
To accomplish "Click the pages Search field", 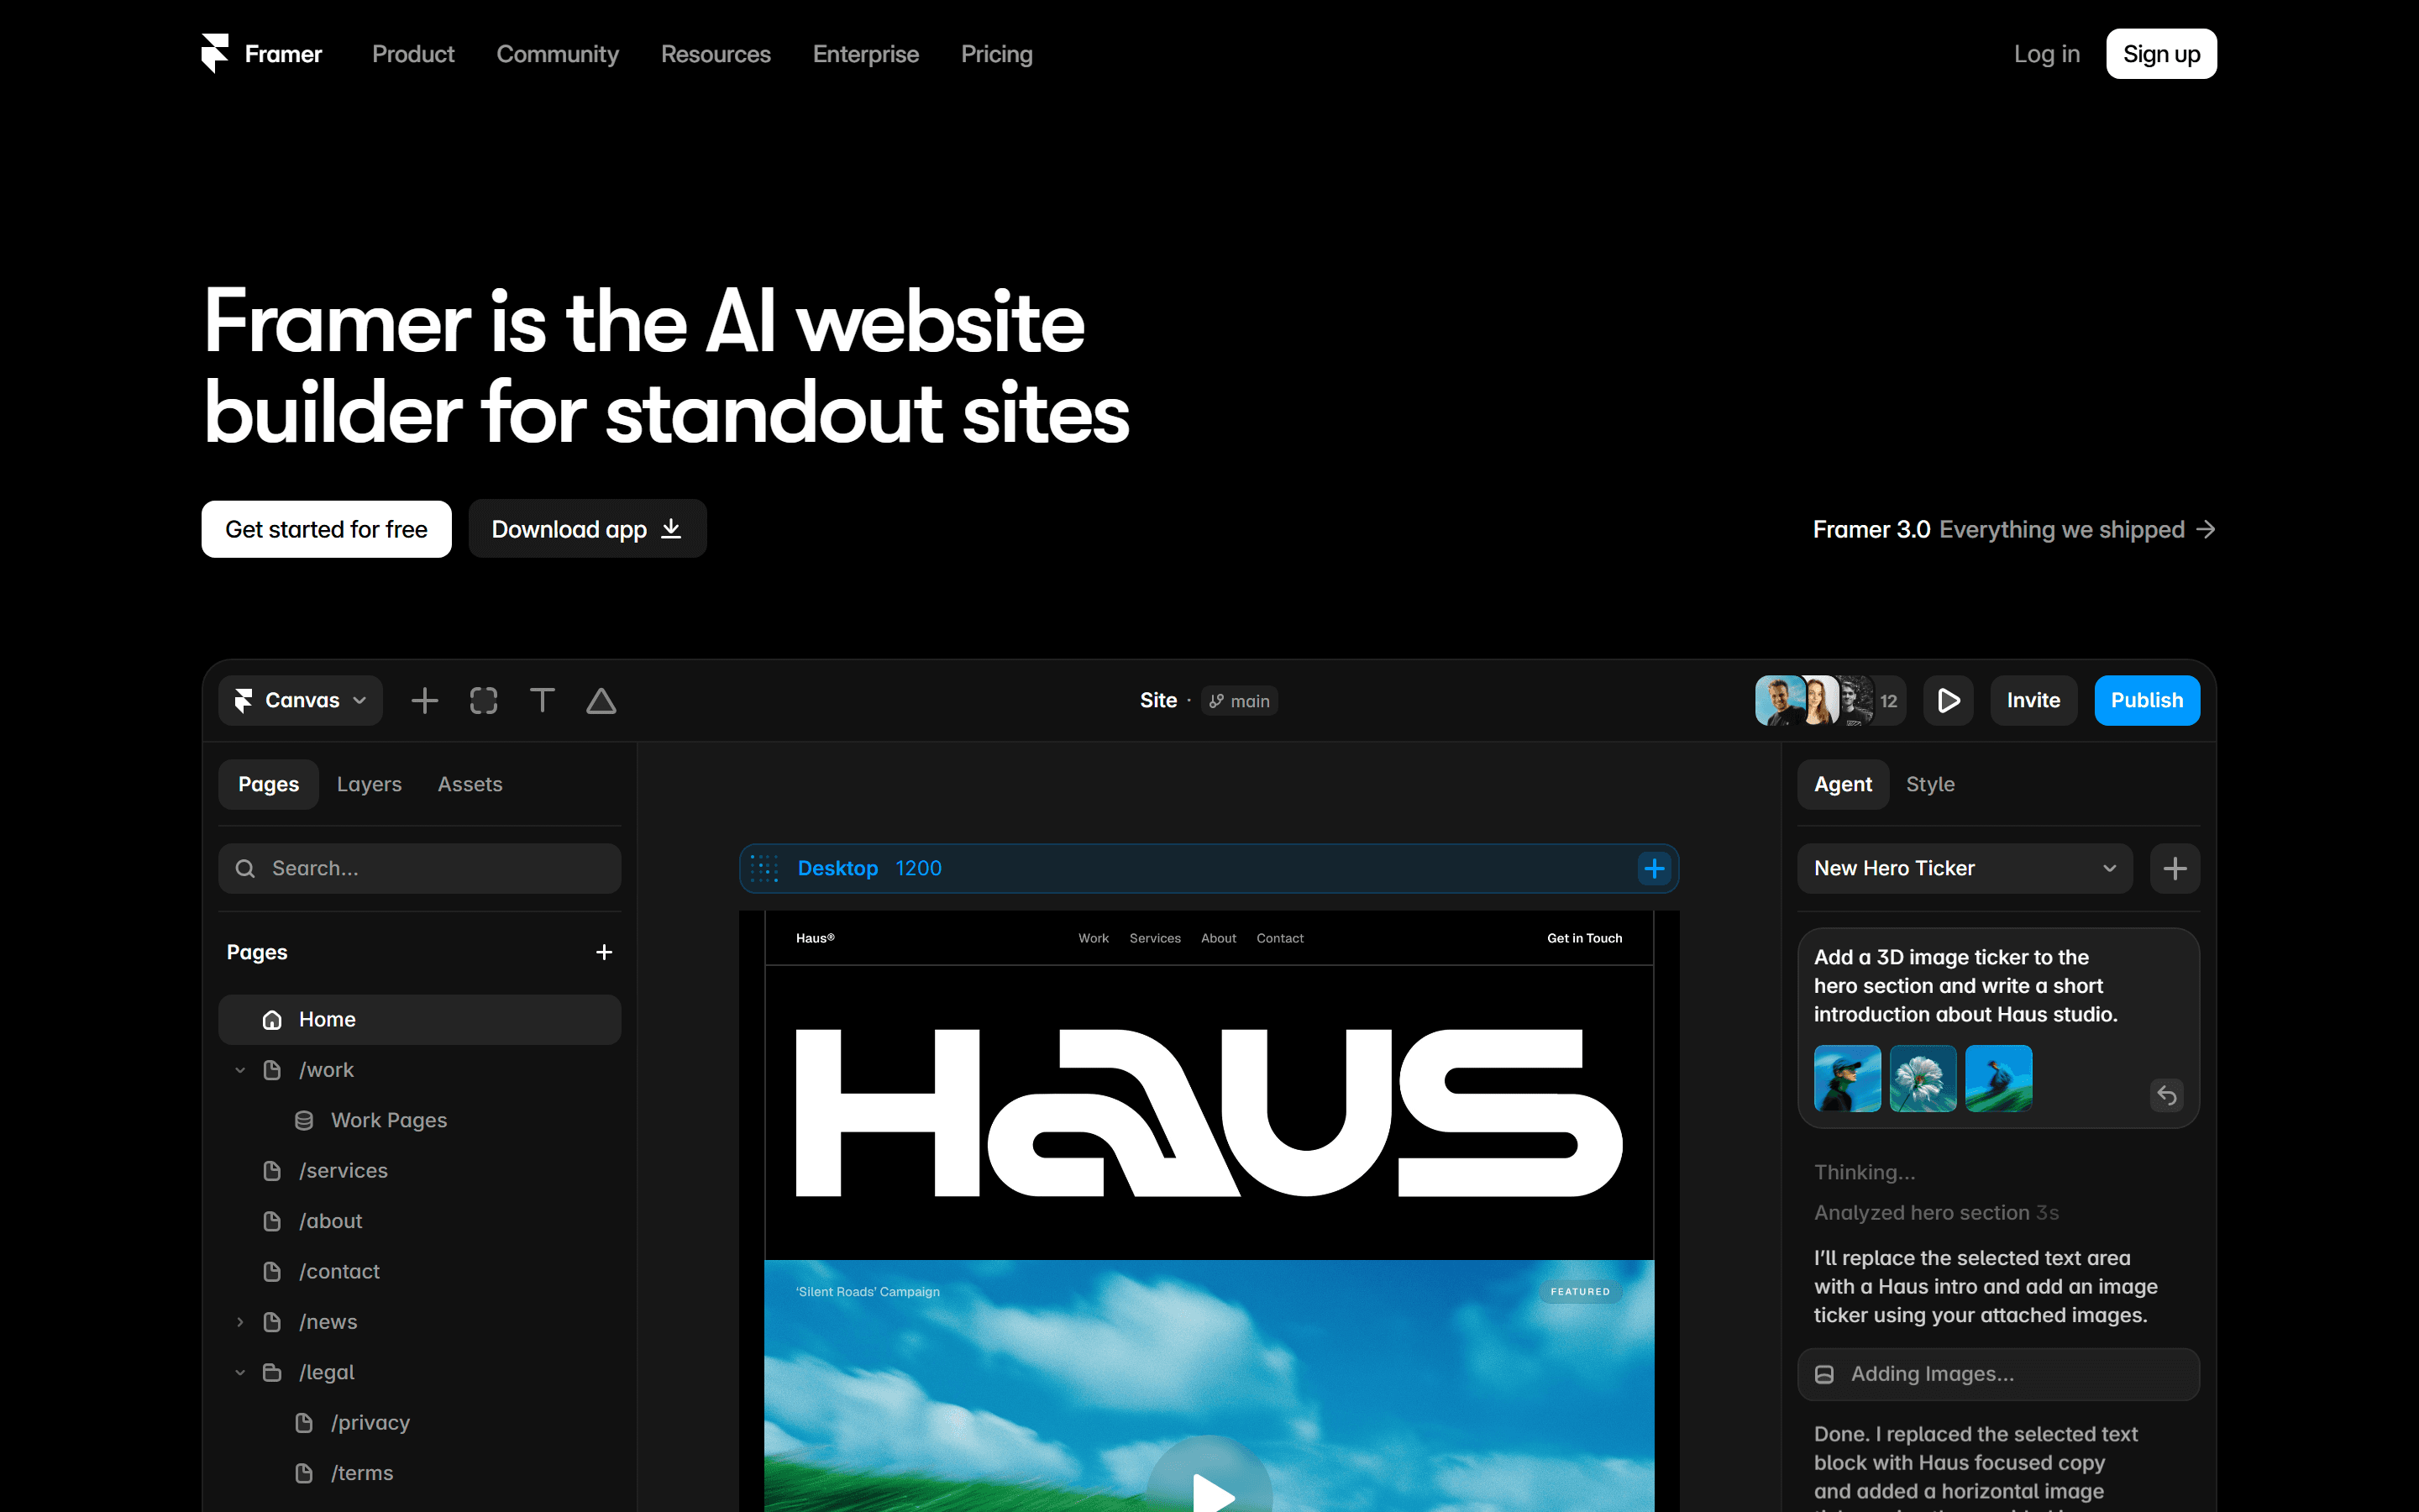I will click(x=420, y=869).
